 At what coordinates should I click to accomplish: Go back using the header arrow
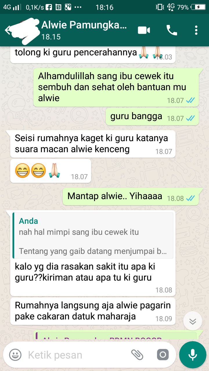[8, 30]
